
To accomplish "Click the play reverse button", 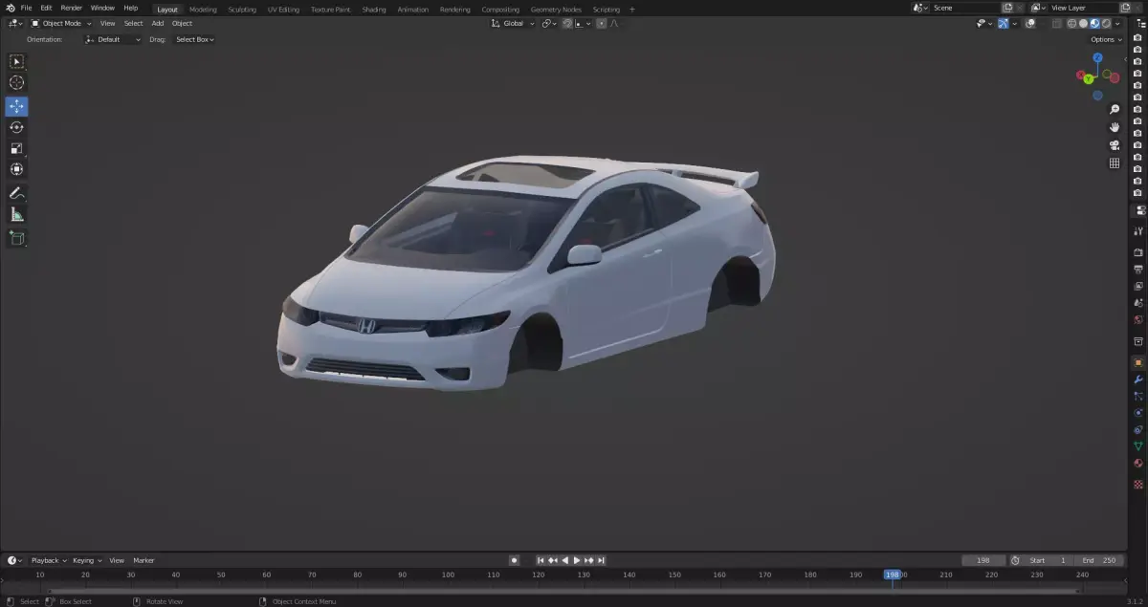I will point(564,560).
